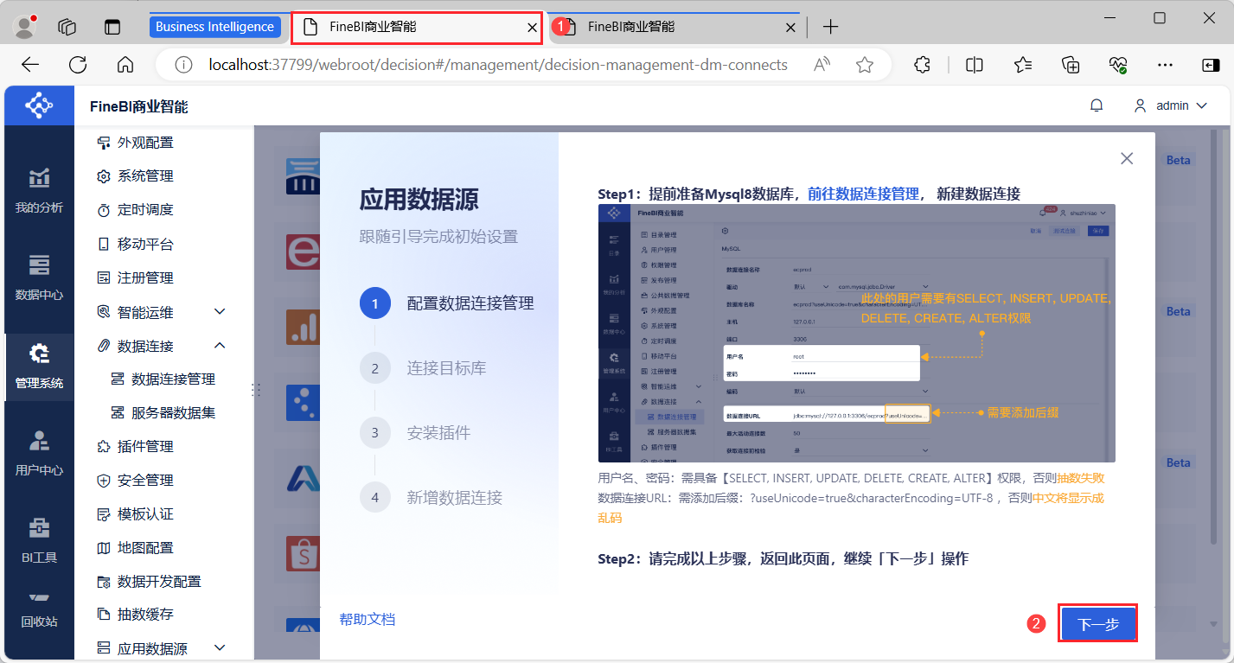Viewport: 1234px width, 663px height.
Task: Open browser essentials heart icon
Action: click(x=1118, y=65)
